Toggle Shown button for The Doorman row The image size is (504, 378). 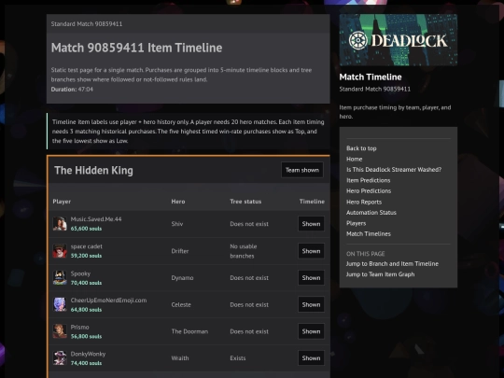[x=311, y=331]
